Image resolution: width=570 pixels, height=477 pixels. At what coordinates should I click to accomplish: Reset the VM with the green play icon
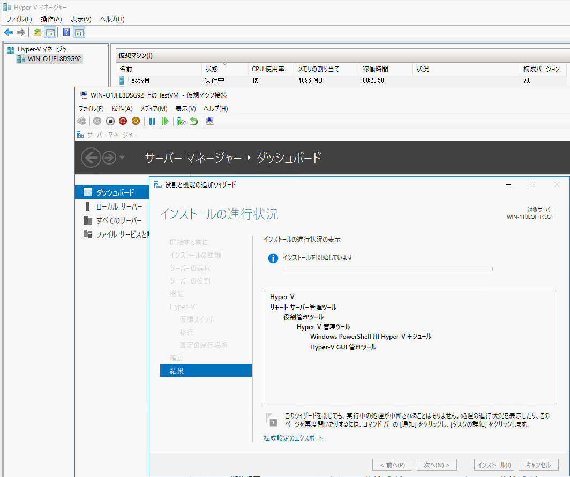pos(164,121)
